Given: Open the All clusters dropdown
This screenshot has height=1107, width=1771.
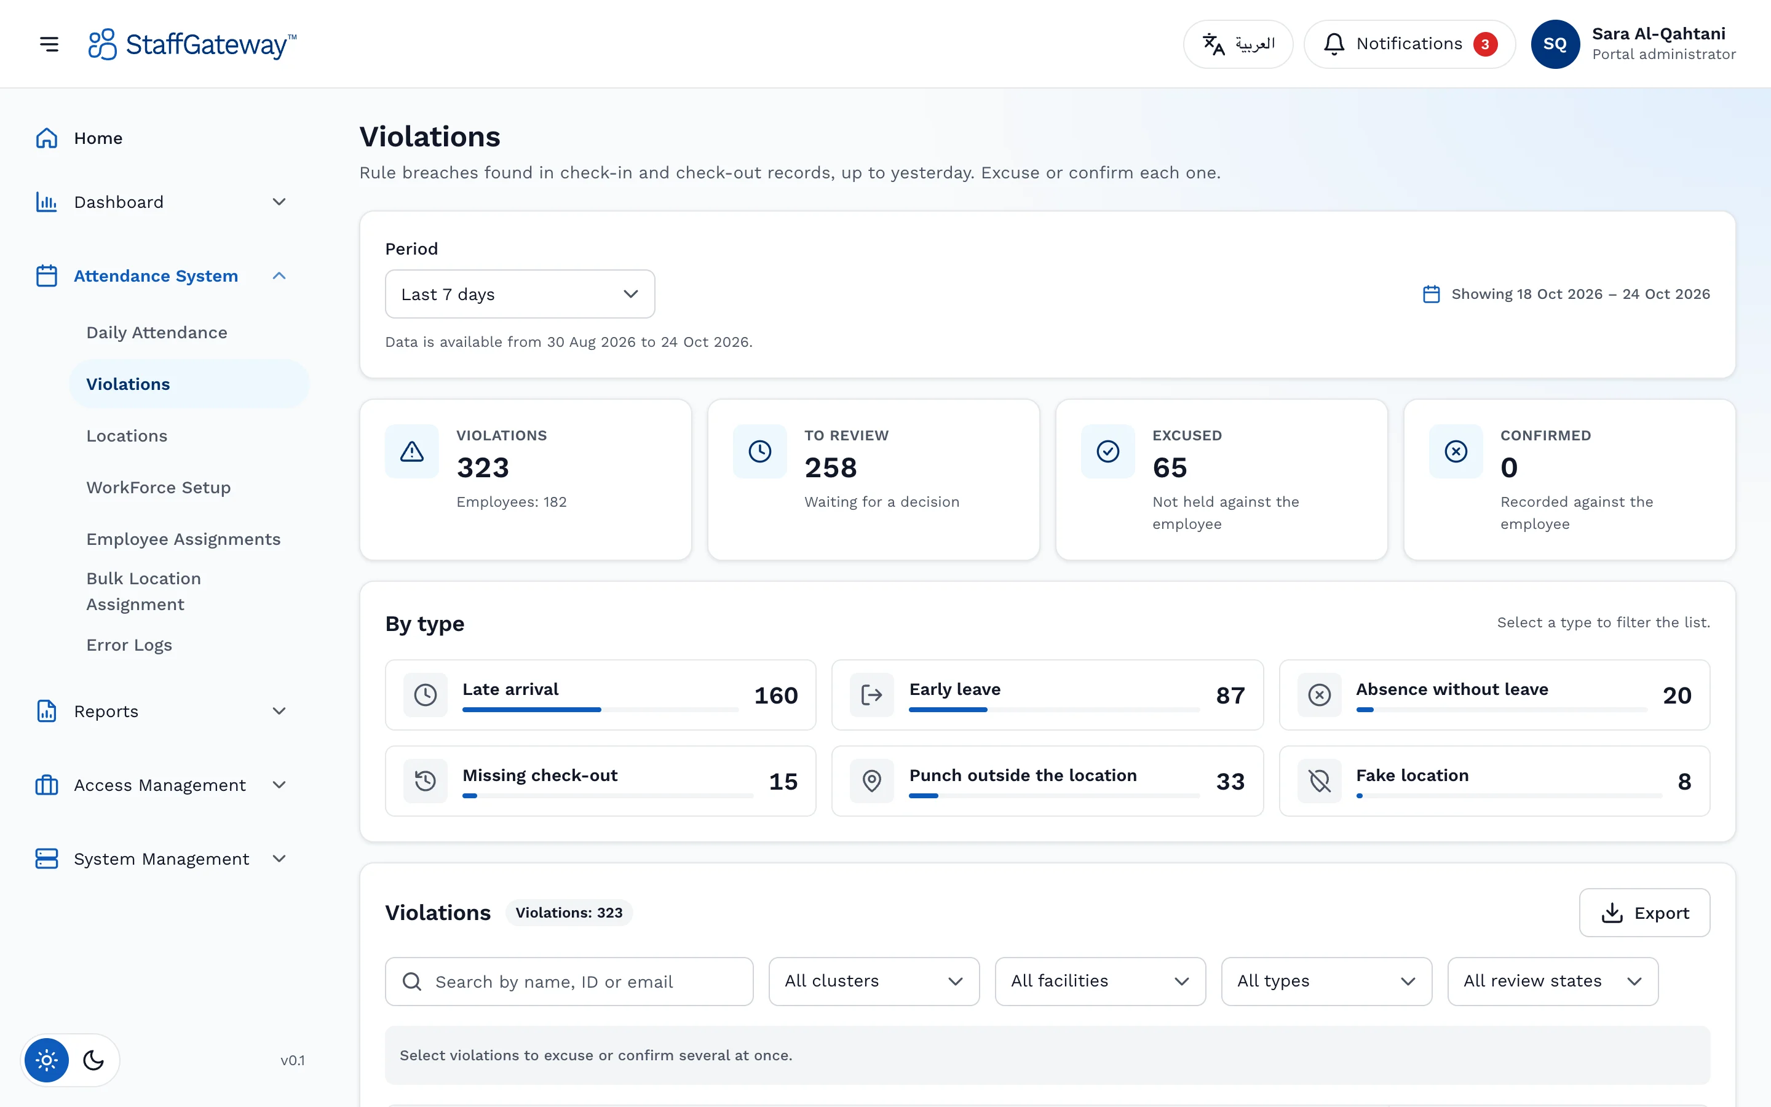Looking at the screenshot, I should click(x=874, y=981).
